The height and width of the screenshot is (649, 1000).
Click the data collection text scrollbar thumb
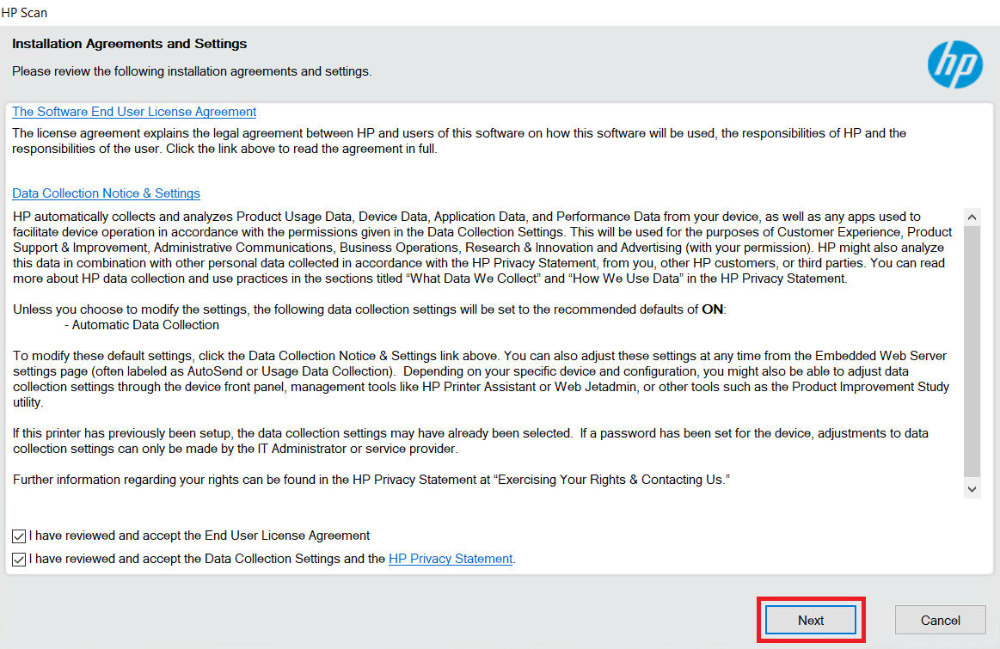pyautogui.click(x=972, y=352)
